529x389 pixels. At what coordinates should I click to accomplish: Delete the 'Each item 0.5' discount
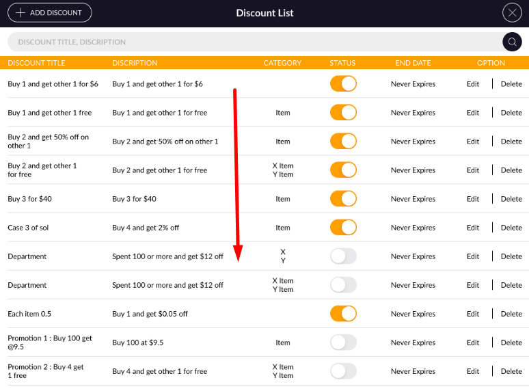point(511,314)
